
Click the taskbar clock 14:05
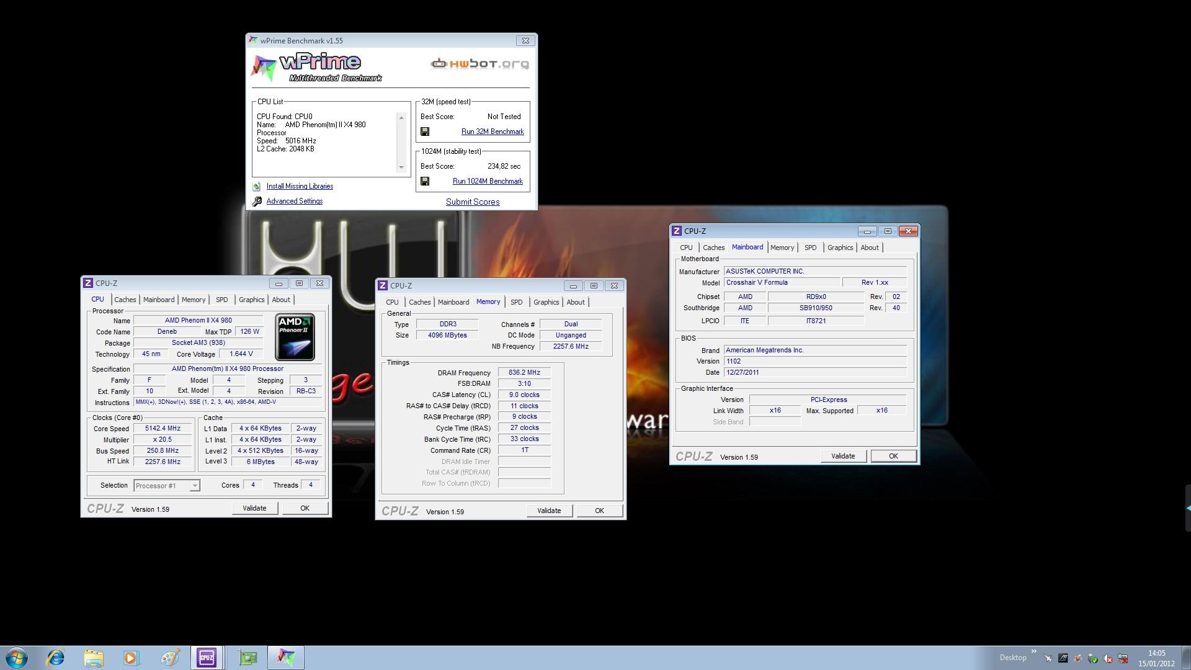tap(1156, 653)
